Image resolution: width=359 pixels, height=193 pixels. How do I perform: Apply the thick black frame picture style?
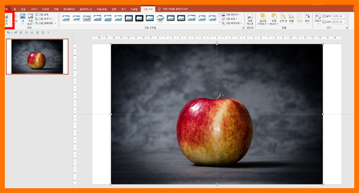(x=139, y=18)
